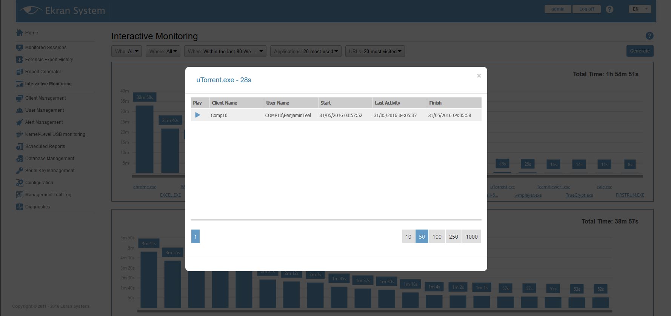Click the chrome.exe chart link
This screenshot has height=316, width=671.
(x=145, y=187)
